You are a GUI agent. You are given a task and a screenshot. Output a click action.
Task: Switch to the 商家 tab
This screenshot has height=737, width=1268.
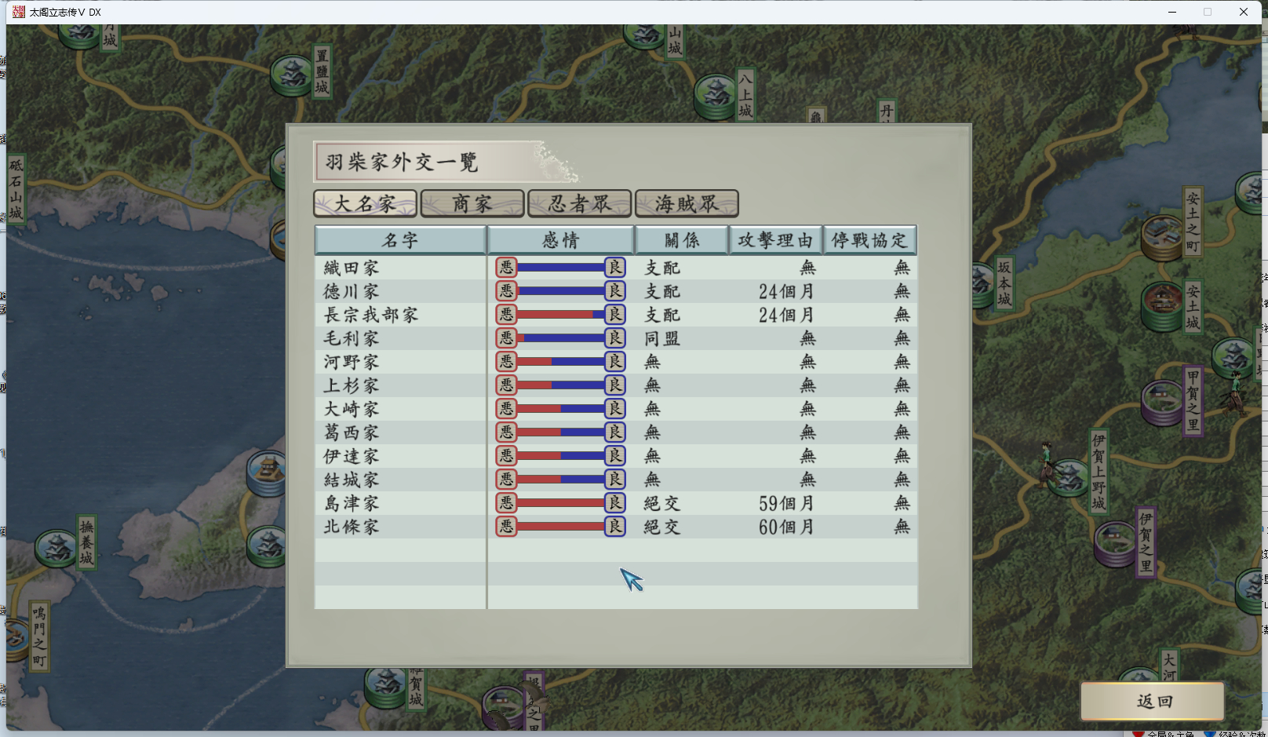[x=472, y=204]
